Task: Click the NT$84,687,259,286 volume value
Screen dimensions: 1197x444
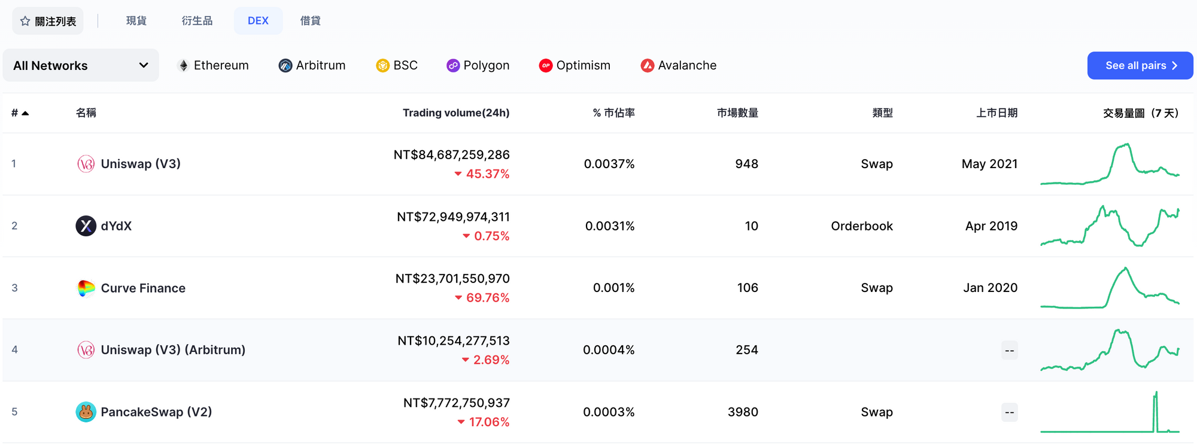Action: [x=452, y=155]
